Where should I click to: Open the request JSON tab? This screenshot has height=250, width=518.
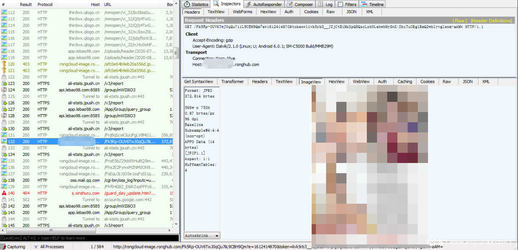pyautogui.click(x=351, y=12)
